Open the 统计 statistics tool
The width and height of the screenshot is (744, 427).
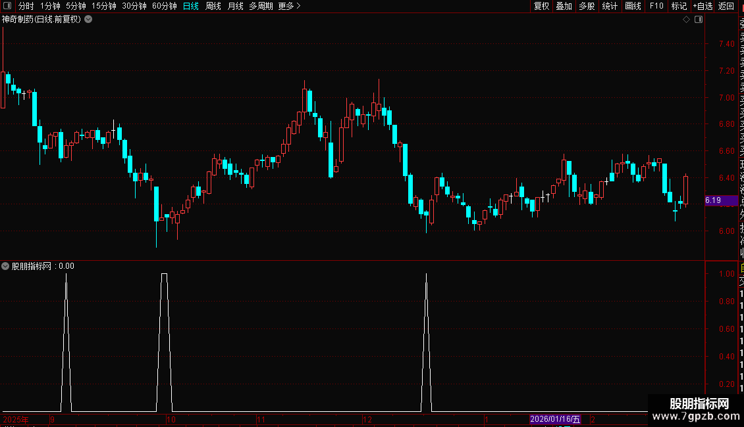pos(610,6)
